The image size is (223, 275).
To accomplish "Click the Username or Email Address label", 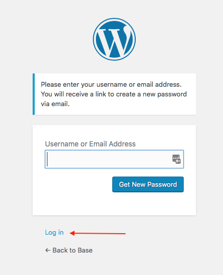I will (x=90, y=144).
